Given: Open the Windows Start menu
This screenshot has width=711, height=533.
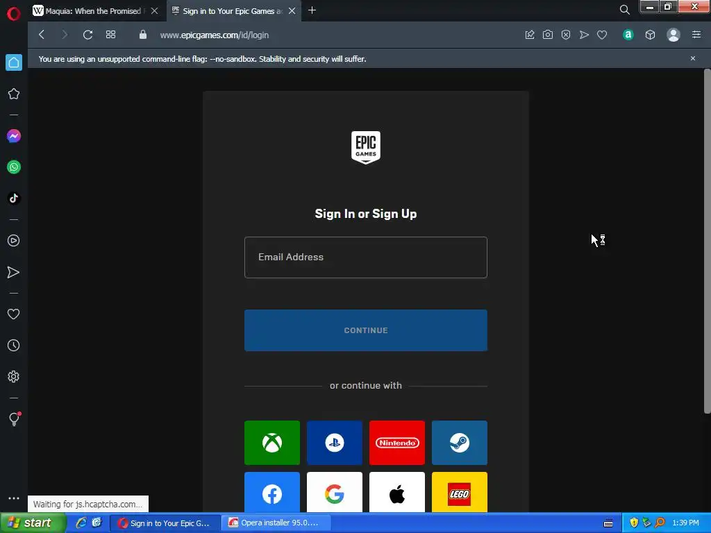Looking at the screenshot, I should click(33, 523).
